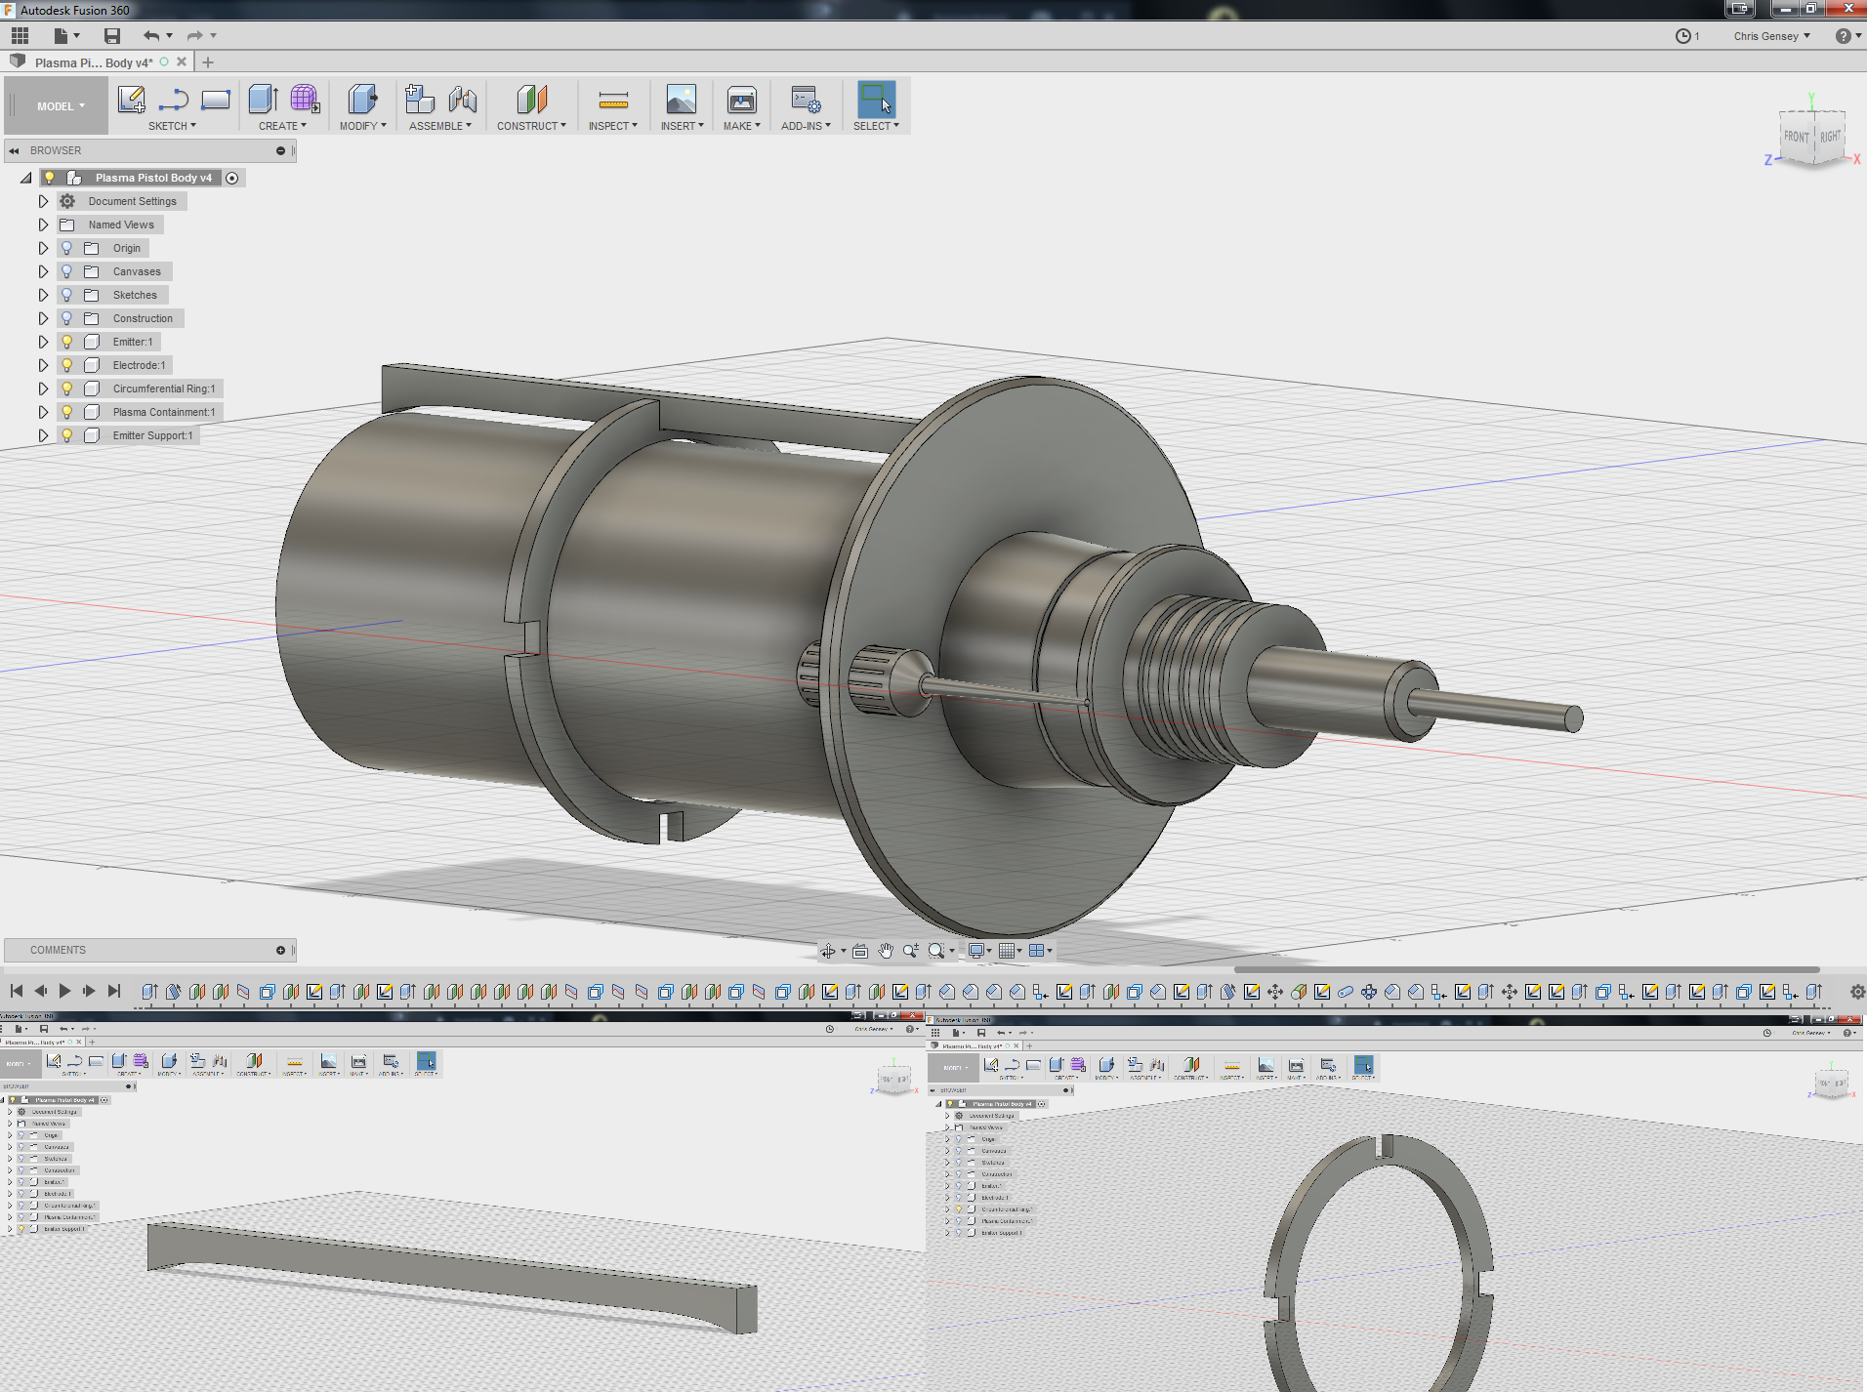Open the MODIFY menu

point(362,126)
